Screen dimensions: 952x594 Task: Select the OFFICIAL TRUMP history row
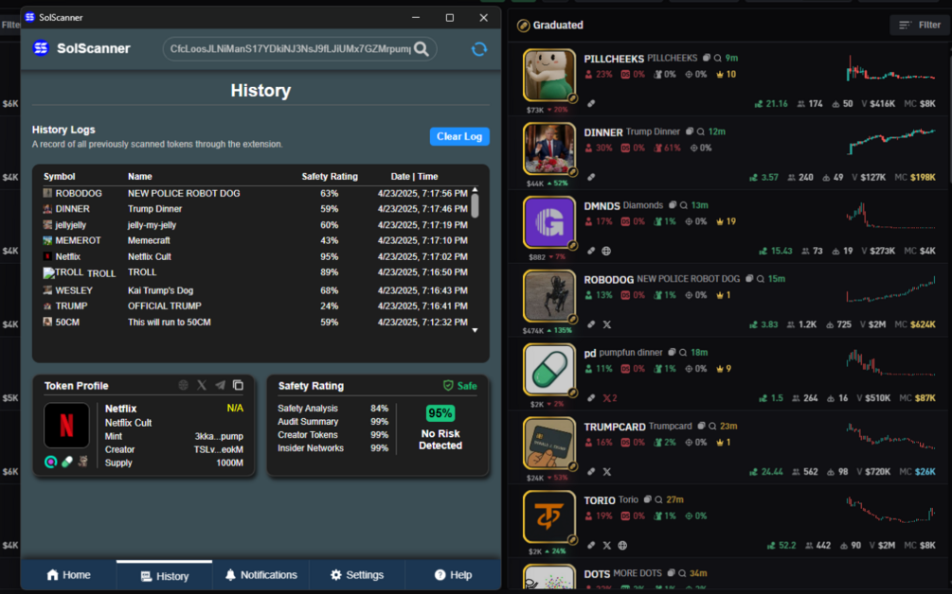point(256,306)
